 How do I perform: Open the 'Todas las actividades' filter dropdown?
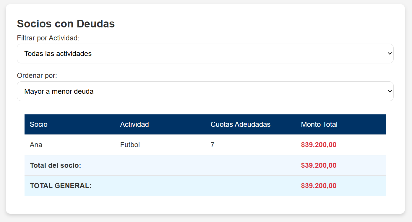coord(205,54)
